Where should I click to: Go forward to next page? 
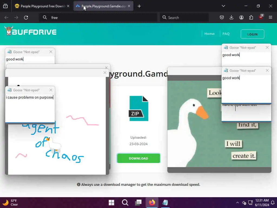point(16,18)
